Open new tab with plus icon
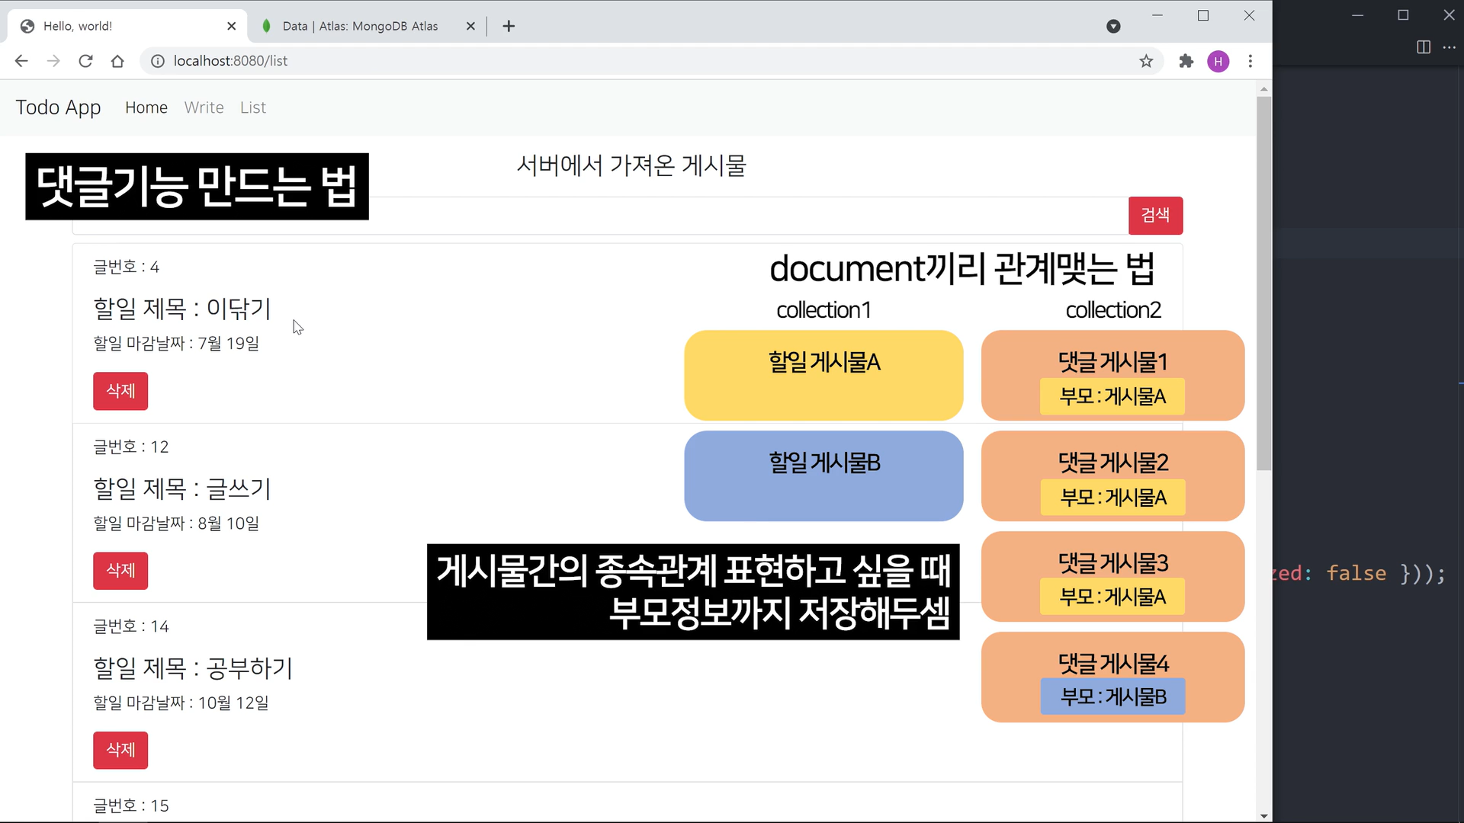This screenshot has height=823, width=1464. [x=509, y=26]
